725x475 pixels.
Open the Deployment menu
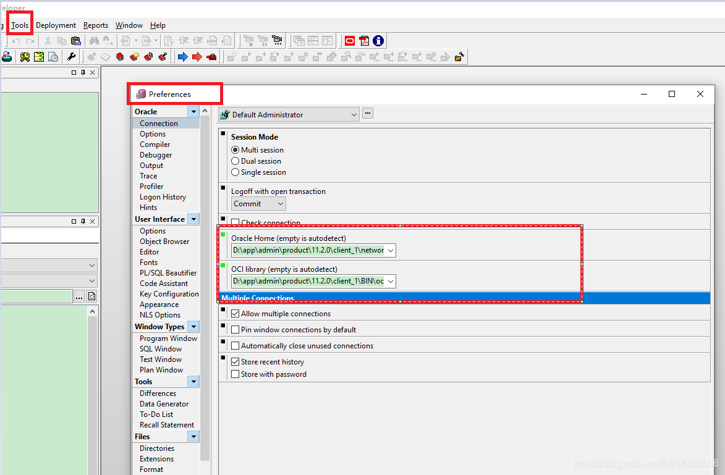pos(56,25)
